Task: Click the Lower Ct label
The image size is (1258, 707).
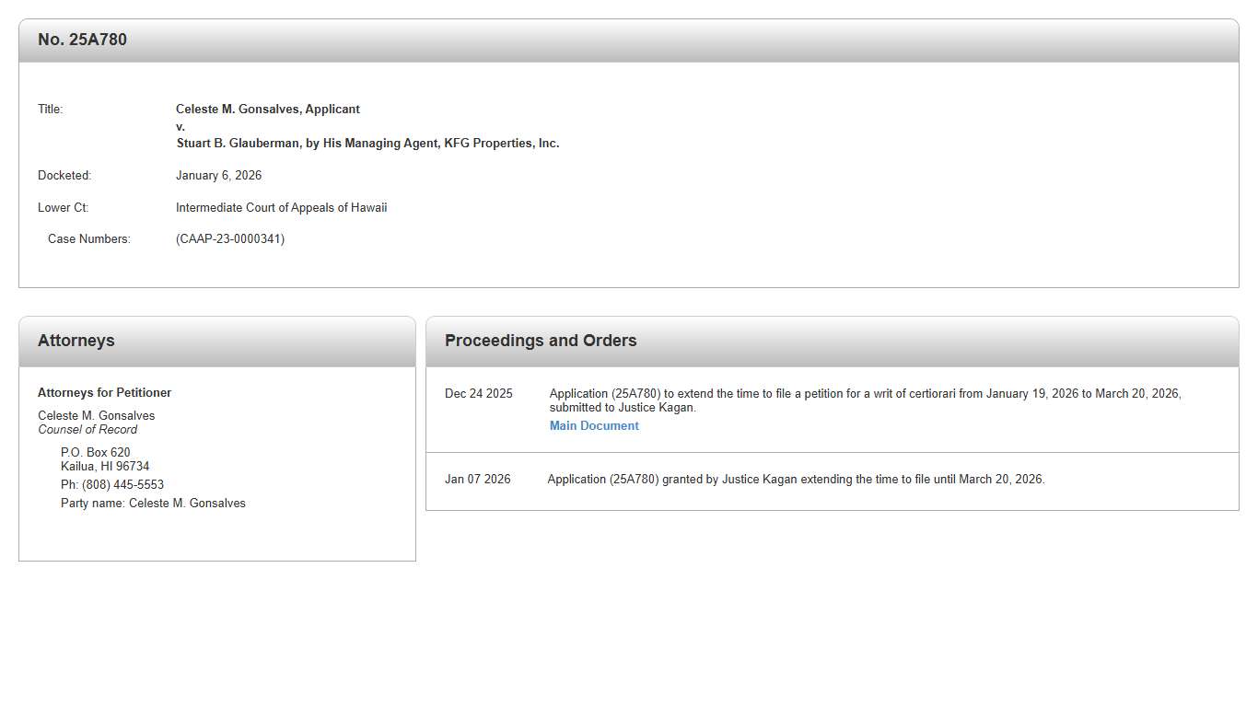Action: [63, 208]
